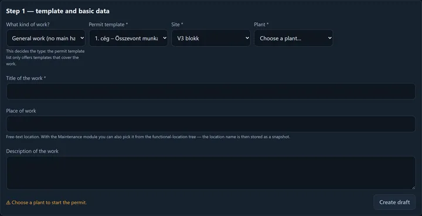This screenshot has height=216, width=422.
Task: Click the 'Step 1 — template and basic data' heading
Action: pyautogui.click(x=58, y=11)
